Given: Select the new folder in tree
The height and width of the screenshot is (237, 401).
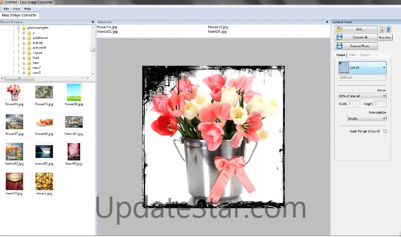Looking at the screenshot, I should [x=36, y=63].
